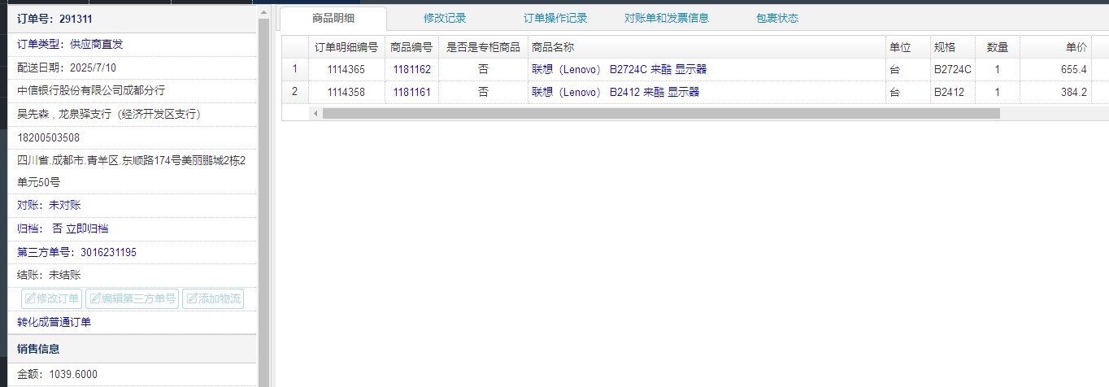Click the 销售信息 section header

[x=38, y=349]
